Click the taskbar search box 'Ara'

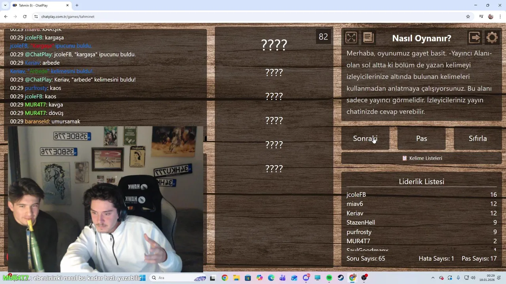(x=178, y=278)
